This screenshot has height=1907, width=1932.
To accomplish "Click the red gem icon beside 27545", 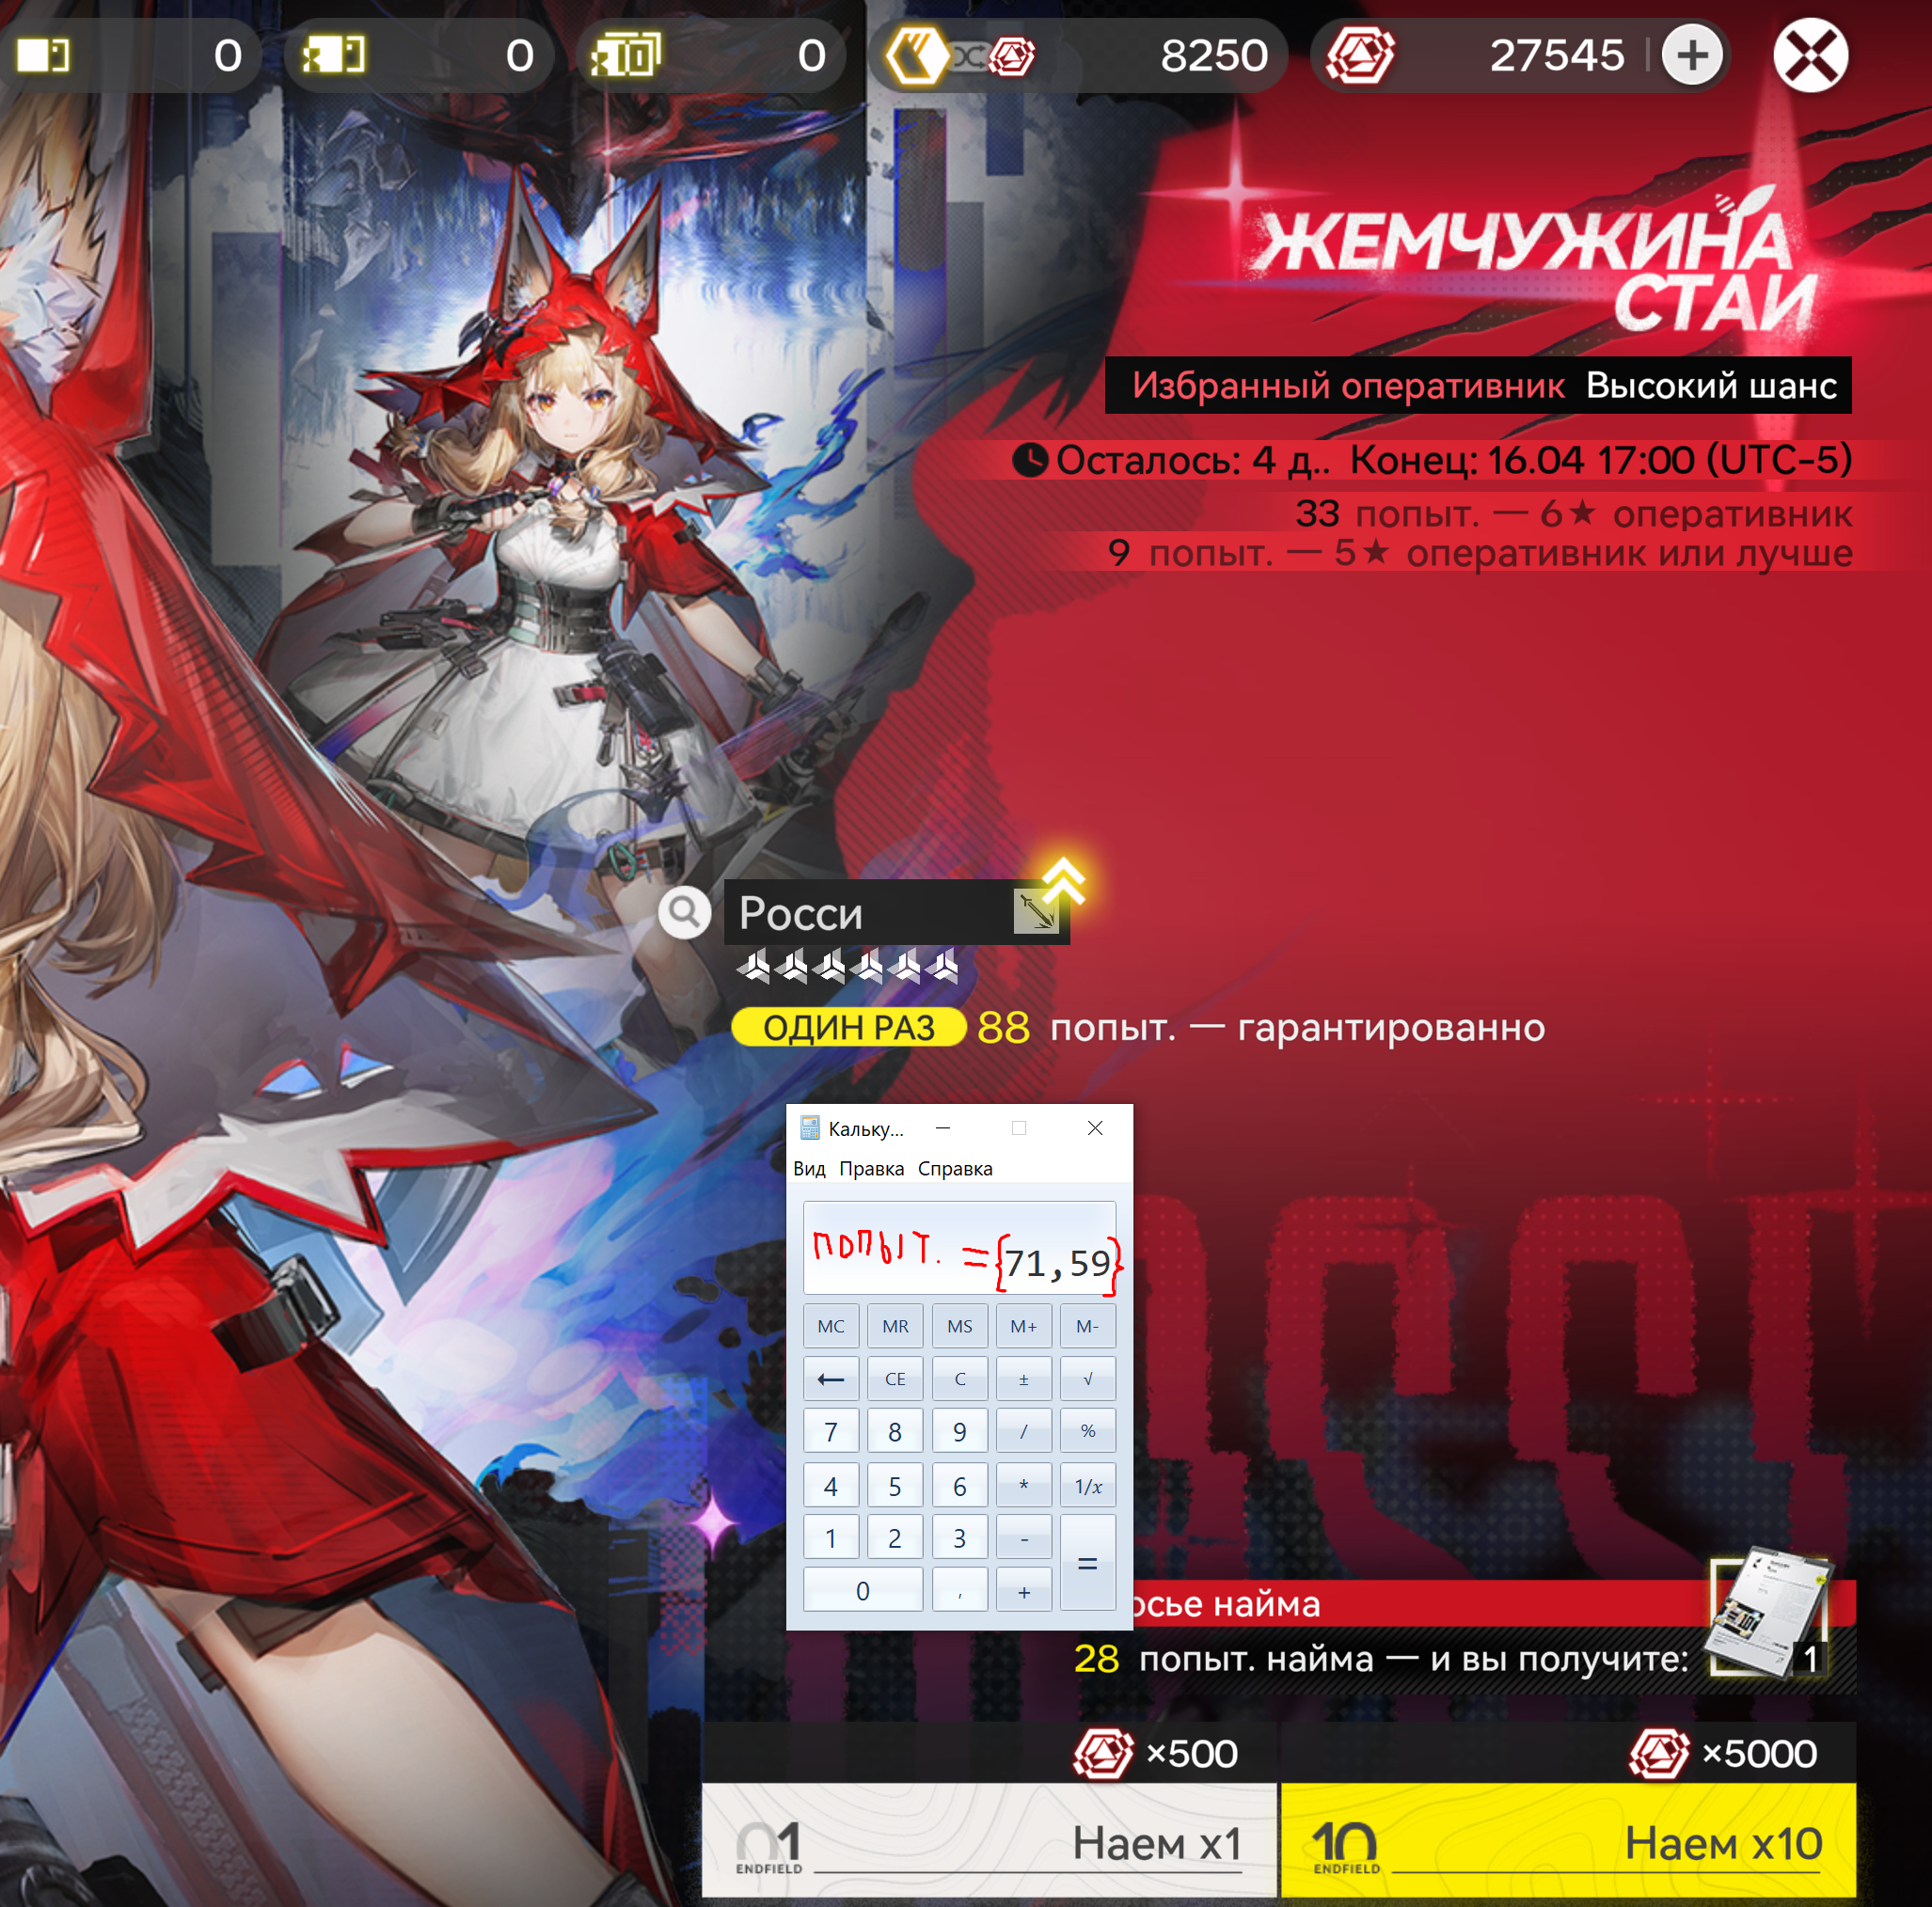I will (1360, 55).
